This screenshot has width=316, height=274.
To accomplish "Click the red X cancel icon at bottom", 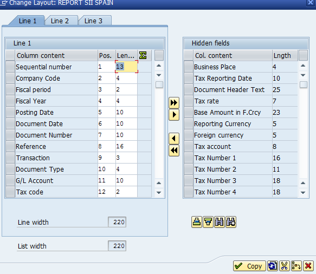I will (308, 266).
